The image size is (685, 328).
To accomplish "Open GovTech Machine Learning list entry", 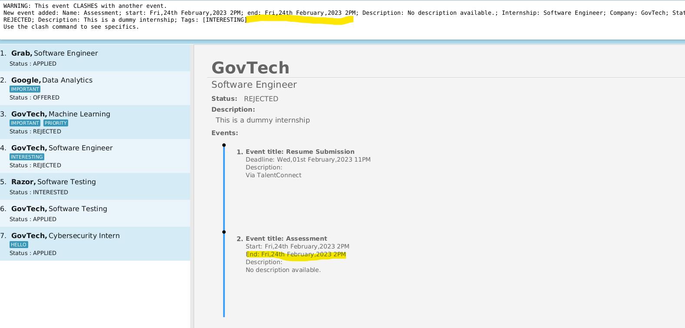I will tap(95, 122).
